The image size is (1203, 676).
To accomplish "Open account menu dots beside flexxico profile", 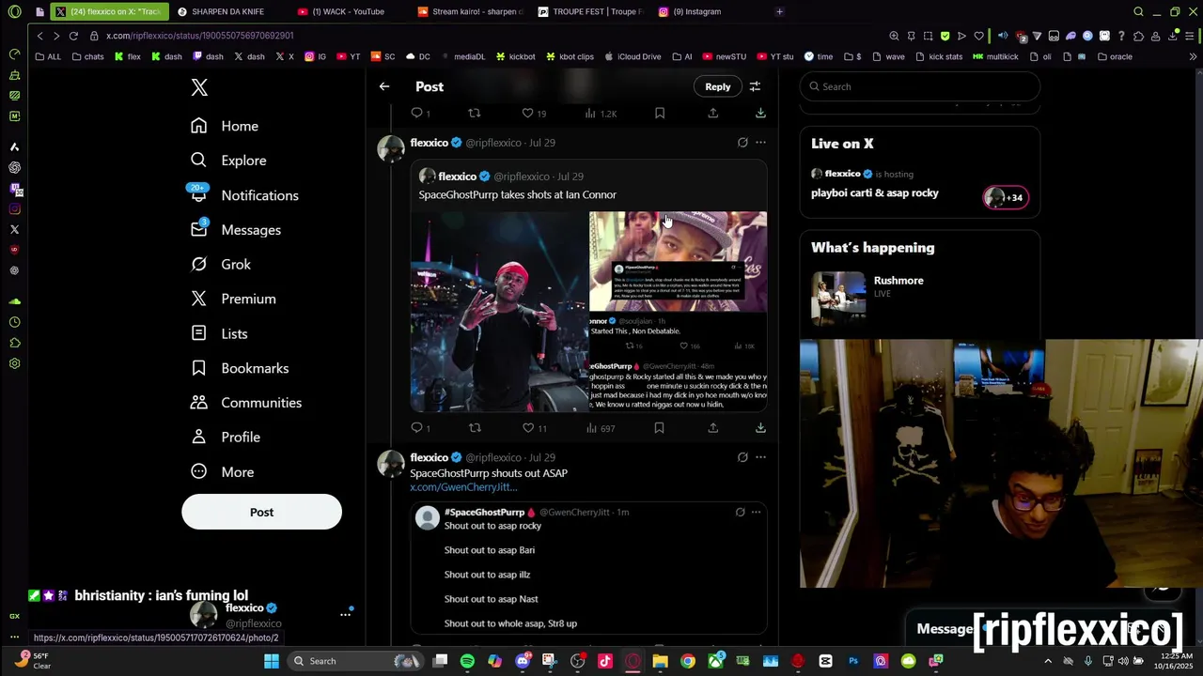I will pos(345,614).
